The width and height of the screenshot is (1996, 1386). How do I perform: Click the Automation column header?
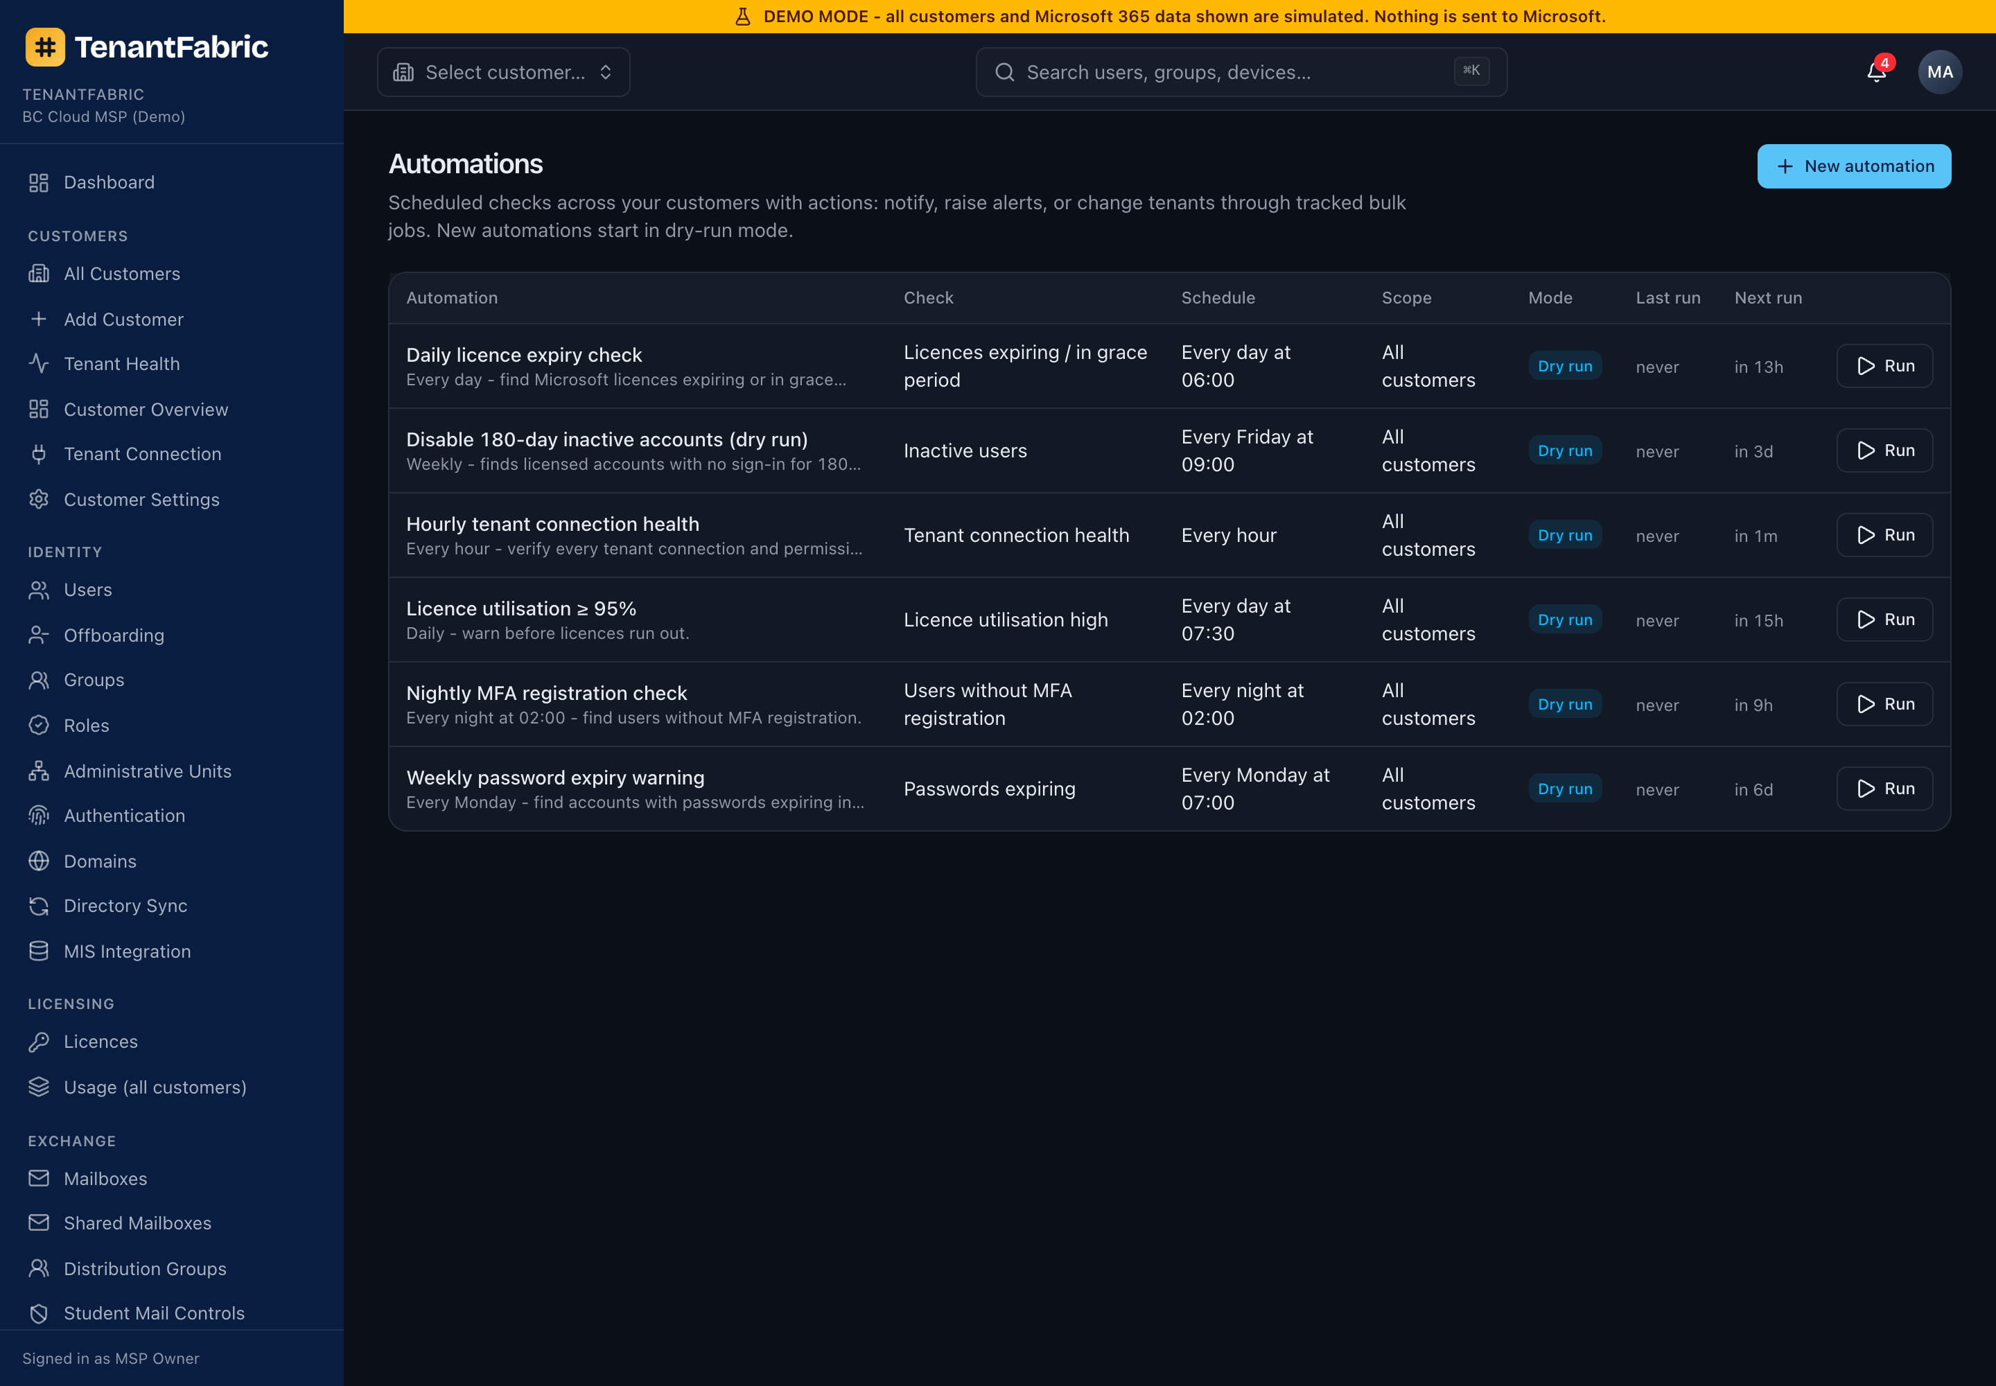[x=452, y=298]
